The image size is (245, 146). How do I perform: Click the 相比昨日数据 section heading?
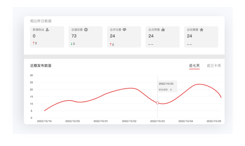click(x=41, y=21)
